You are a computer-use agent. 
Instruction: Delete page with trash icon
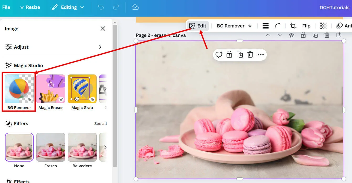(327, 35)
